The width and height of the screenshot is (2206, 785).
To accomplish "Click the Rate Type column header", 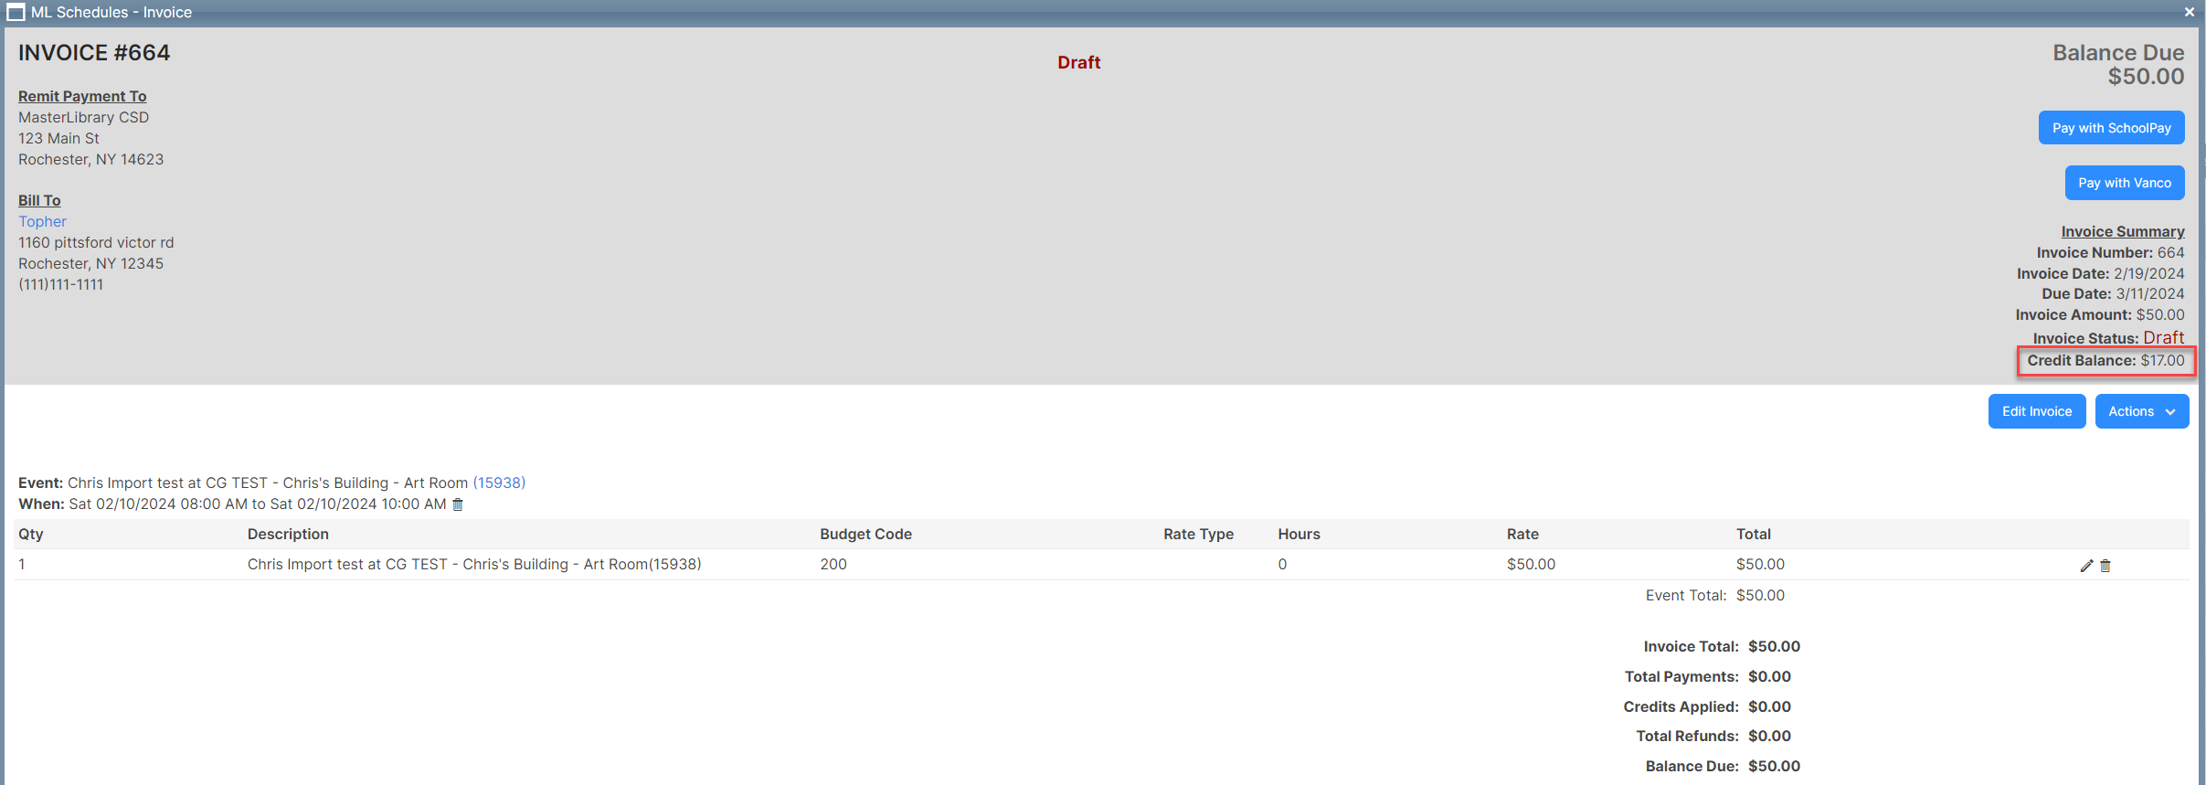I will pyautogui.click(x=1198, y=534).
